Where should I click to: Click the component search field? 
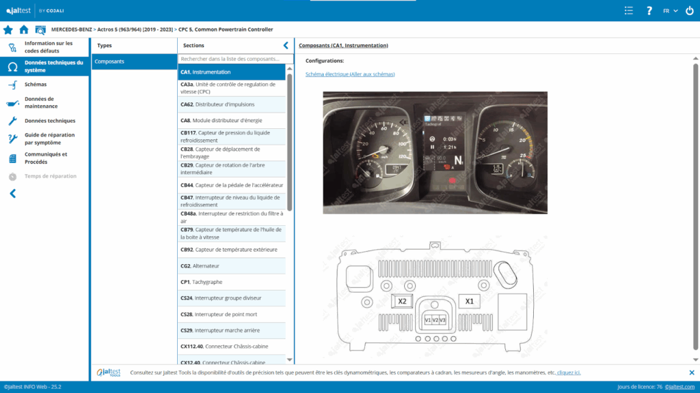(x=232, y=59)
